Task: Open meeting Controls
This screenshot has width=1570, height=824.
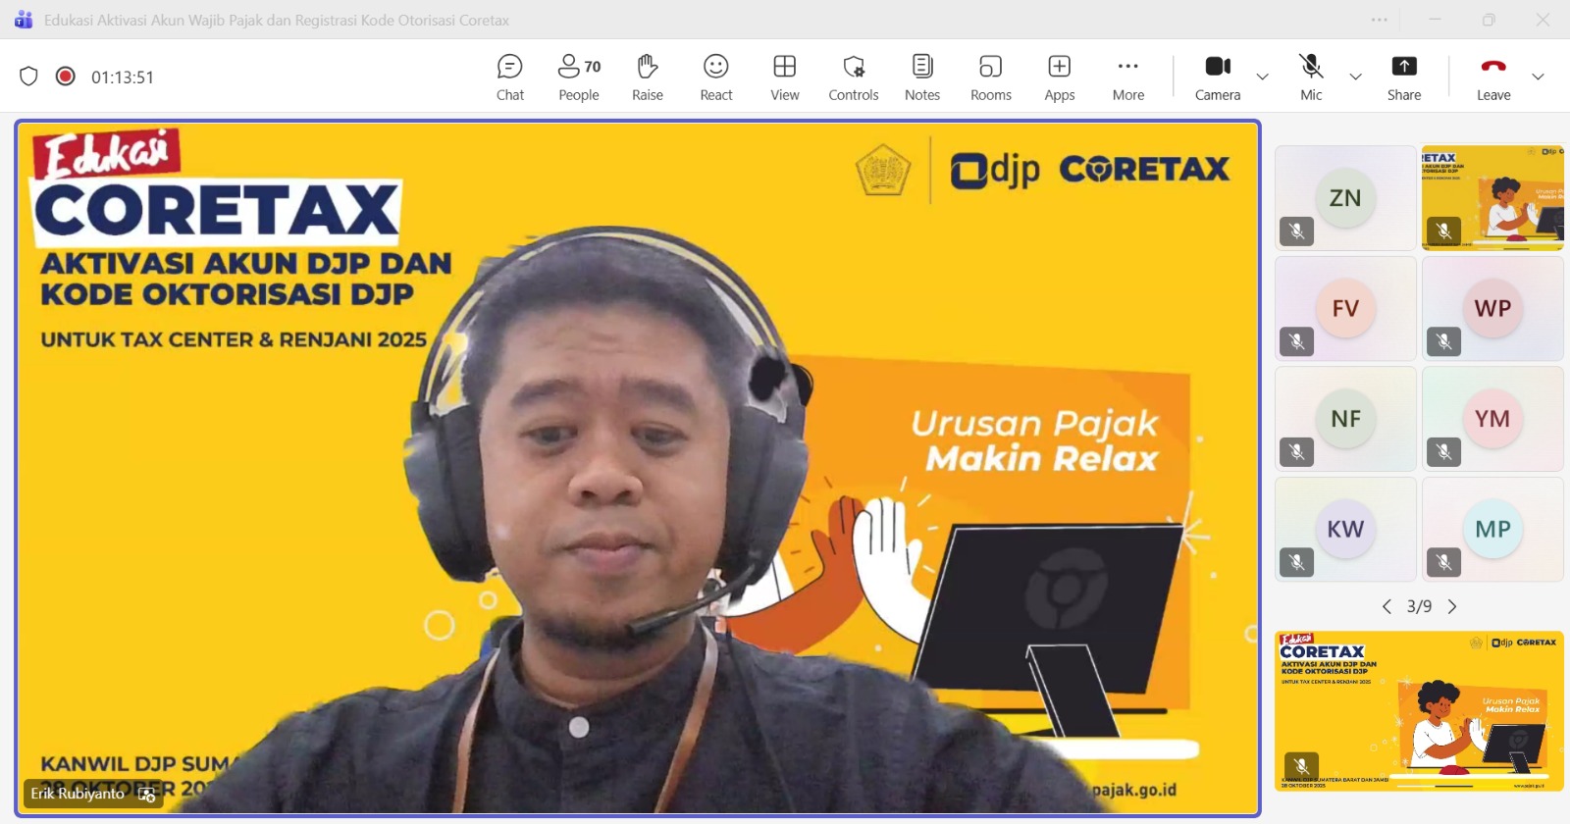Action: point(854,77)
